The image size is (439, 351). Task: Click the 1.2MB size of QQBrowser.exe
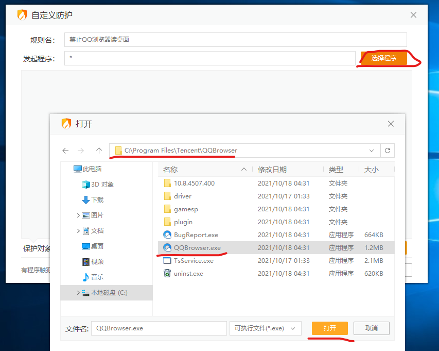pyautogui.click(x=374, y=248)
